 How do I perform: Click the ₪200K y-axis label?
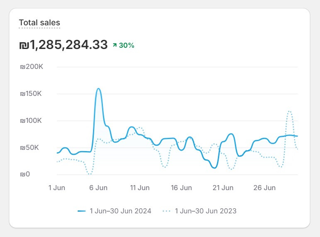pyautogui.click(x=31, y=67)
